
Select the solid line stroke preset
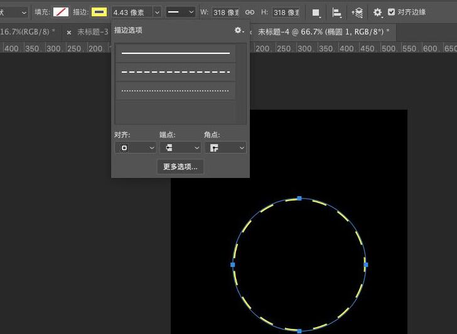click(x=176, y=53)
